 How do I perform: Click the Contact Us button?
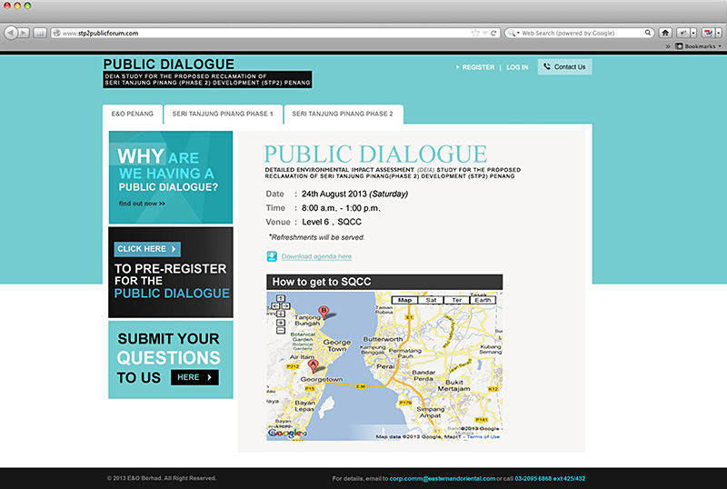[x=564, y=67]
